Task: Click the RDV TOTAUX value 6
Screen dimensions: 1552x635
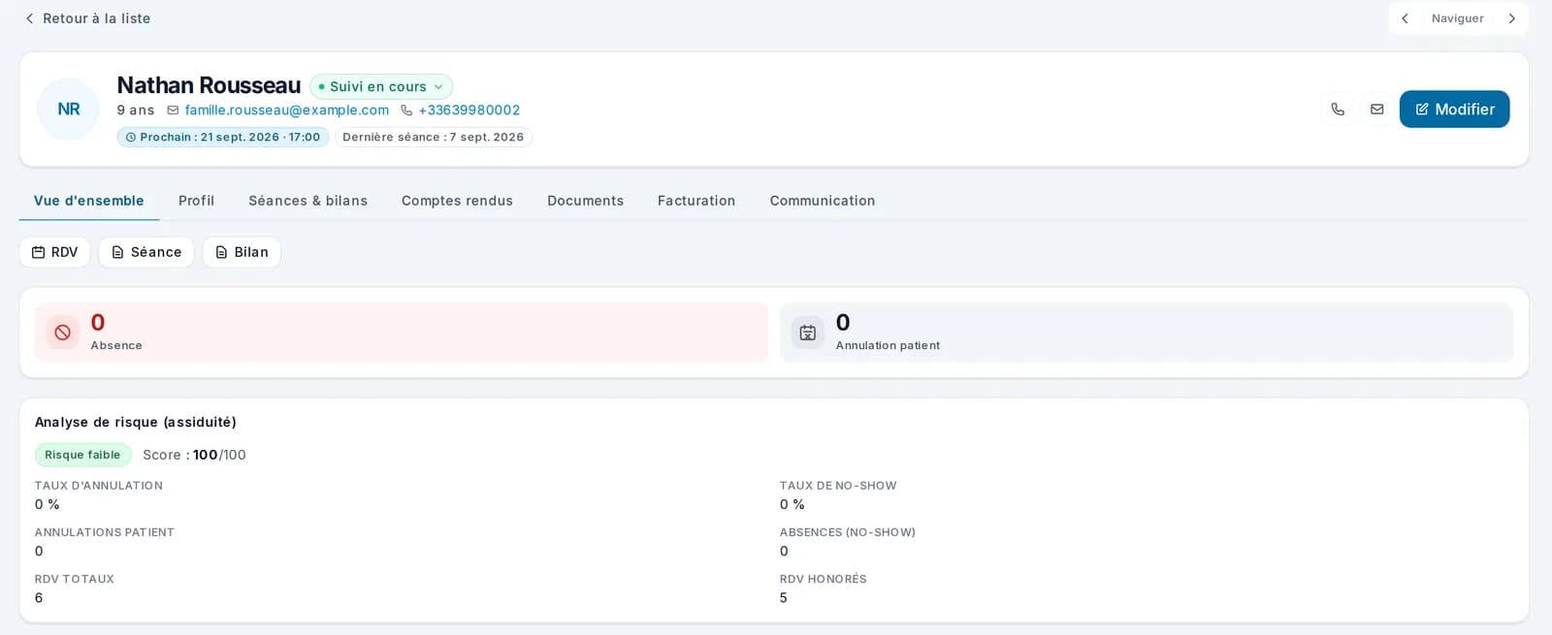Action: tap(39, 598)
